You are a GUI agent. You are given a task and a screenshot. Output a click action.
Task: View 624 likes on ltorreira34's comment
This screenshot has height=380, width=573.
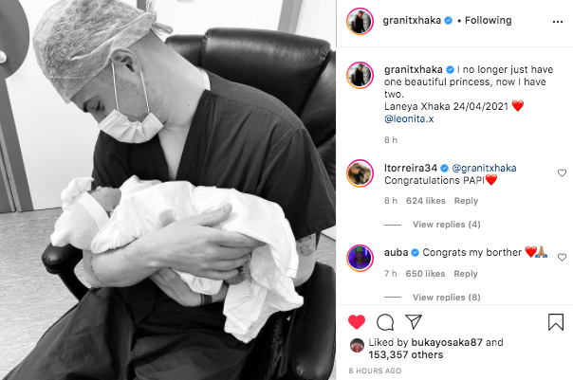(x=426, y=201)
